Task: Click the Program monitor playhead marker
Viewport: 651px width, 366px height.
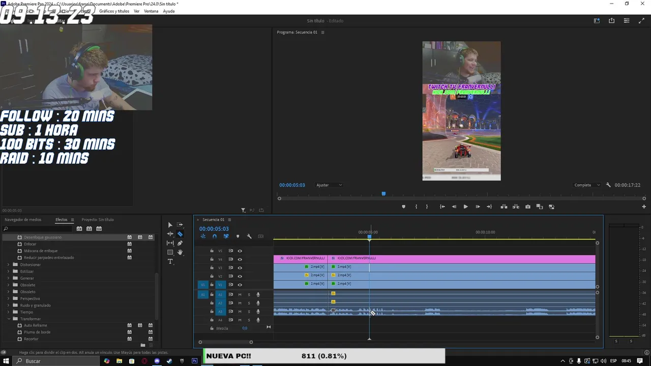Action: pyautogui.click(x=383, y=194)
